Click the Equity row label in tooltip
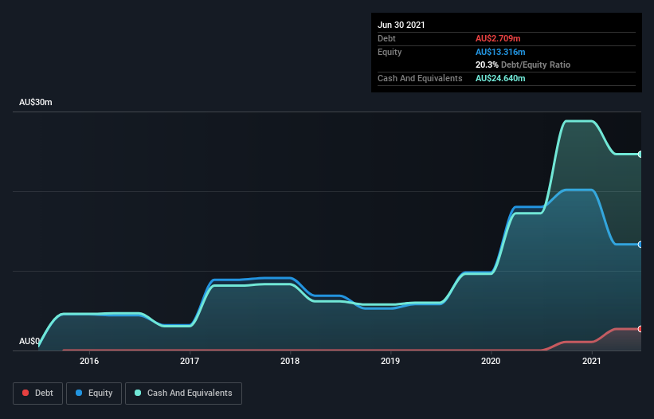This screenshot has height=419, width=654. 390,52
